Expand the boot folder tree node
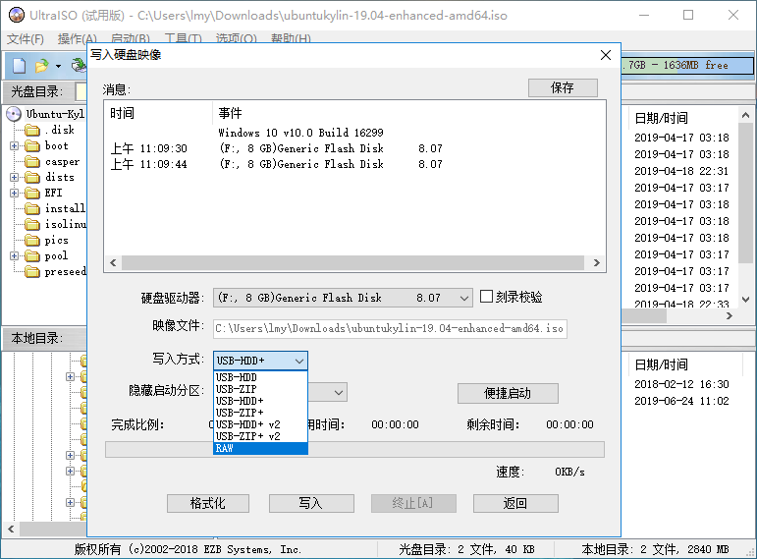The image size is (757, 559). point(14,146)
